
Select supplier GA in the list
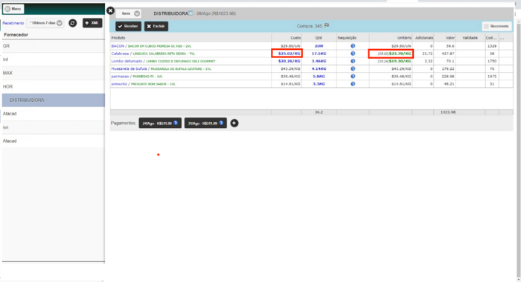(53, 127)
